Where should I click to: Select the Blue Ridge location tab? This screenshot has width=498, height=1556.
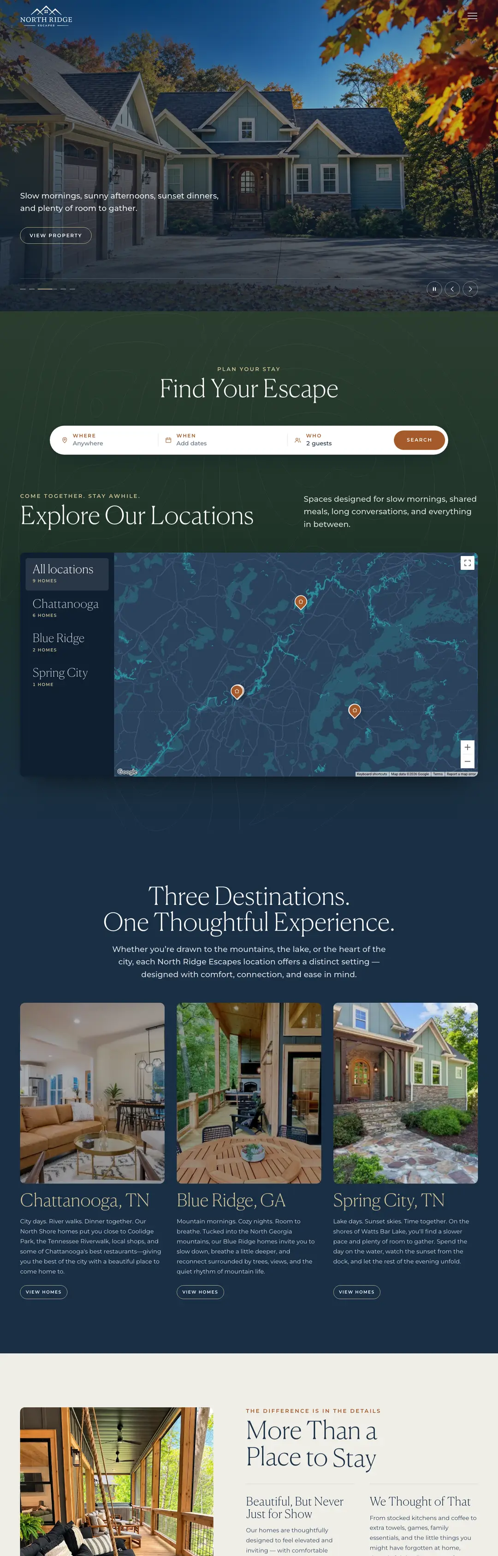click(x=66, y=642)
